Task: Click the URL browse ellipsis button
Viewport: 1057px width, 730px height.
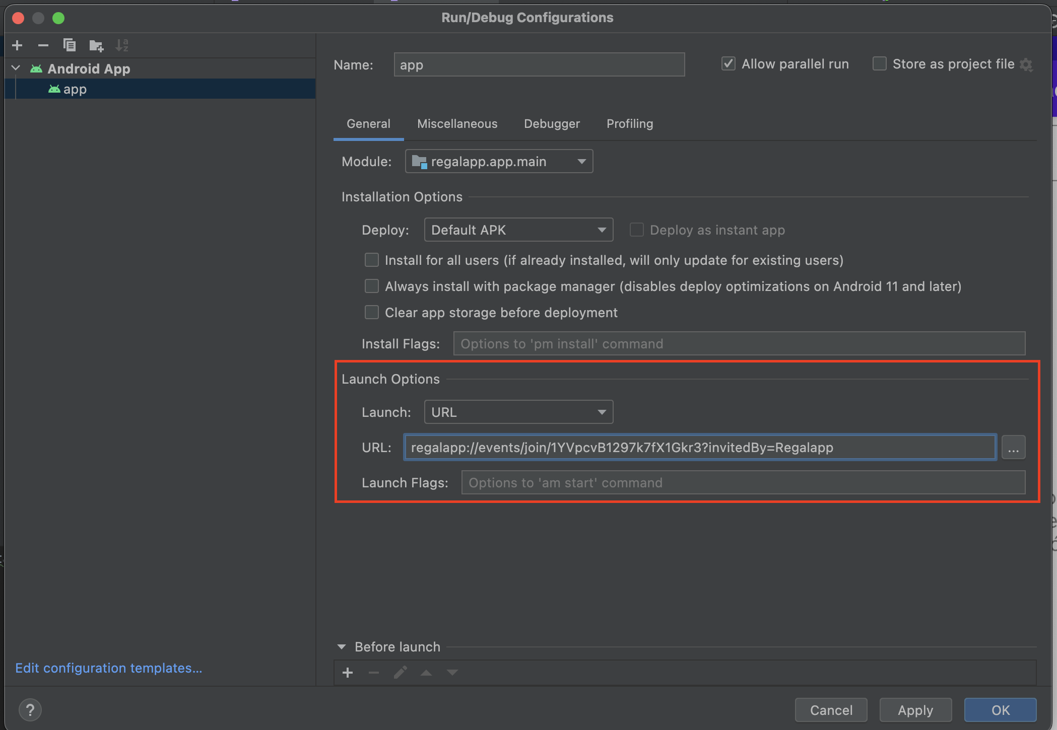Action: (x=1013, y=448)
